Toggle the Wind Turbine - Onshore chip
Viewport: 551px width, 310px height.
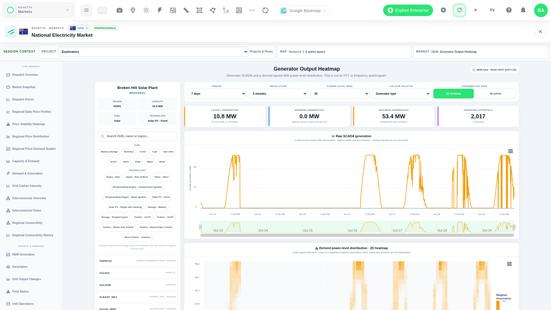point(137,237)
